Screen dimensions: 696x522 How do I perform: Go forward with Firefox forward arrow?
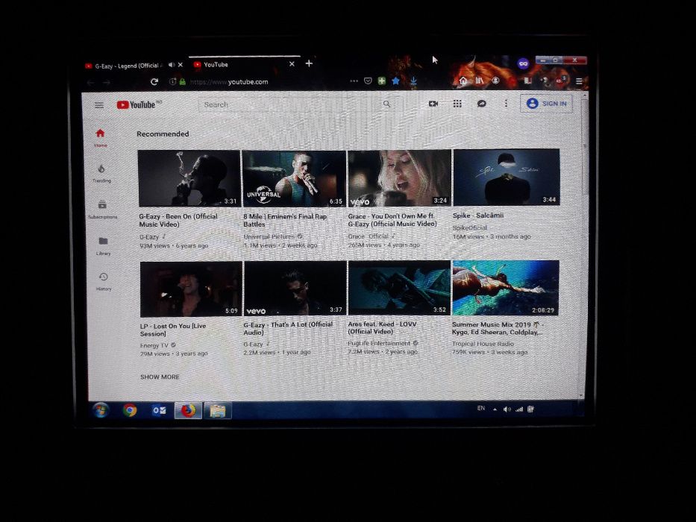107,83
